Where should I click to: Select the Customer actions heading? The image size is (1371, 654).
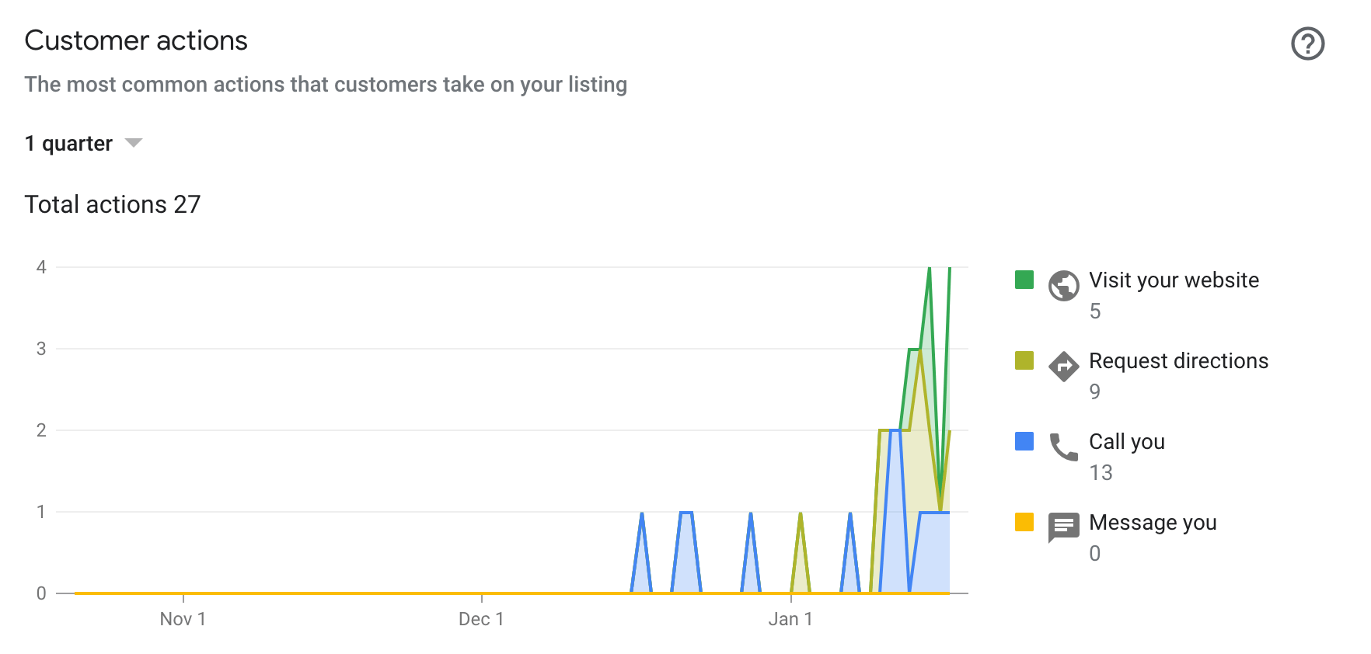tap(136, 41)
